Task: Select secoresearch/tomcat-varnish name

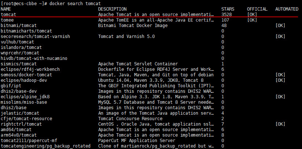Action: coord(35,37)
